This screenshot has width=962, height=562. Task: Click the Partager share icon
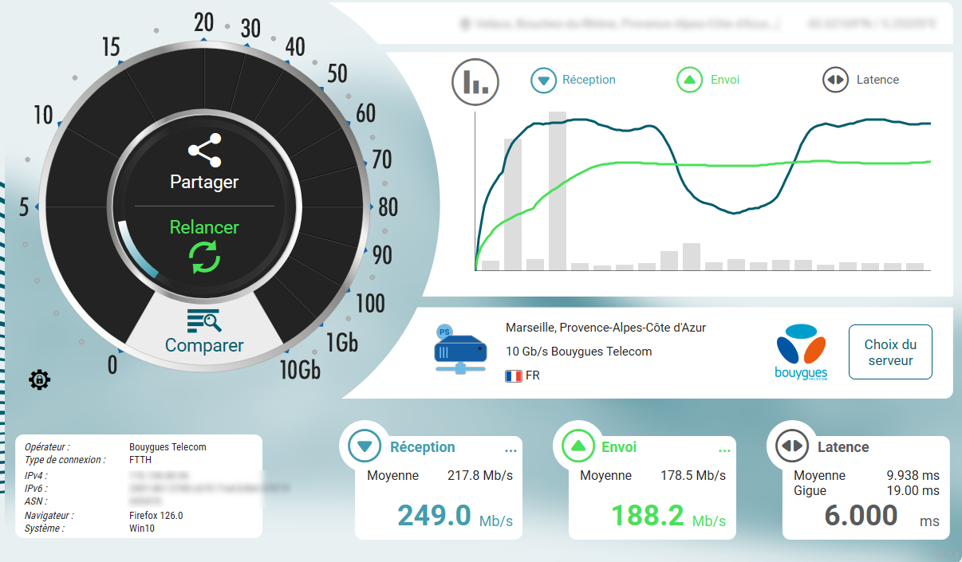(204, 150)
